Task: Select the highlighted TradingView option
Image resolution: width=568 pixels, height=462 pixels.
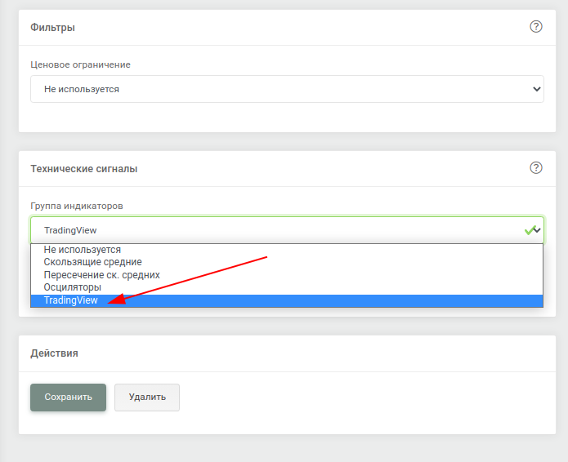Action: tap(287, 300)
